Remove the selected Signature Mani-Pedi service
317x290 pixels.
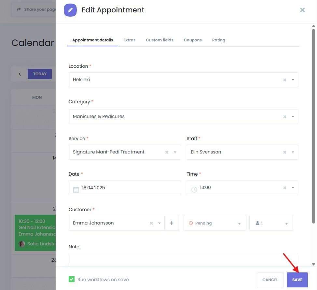tap(167, 152)
